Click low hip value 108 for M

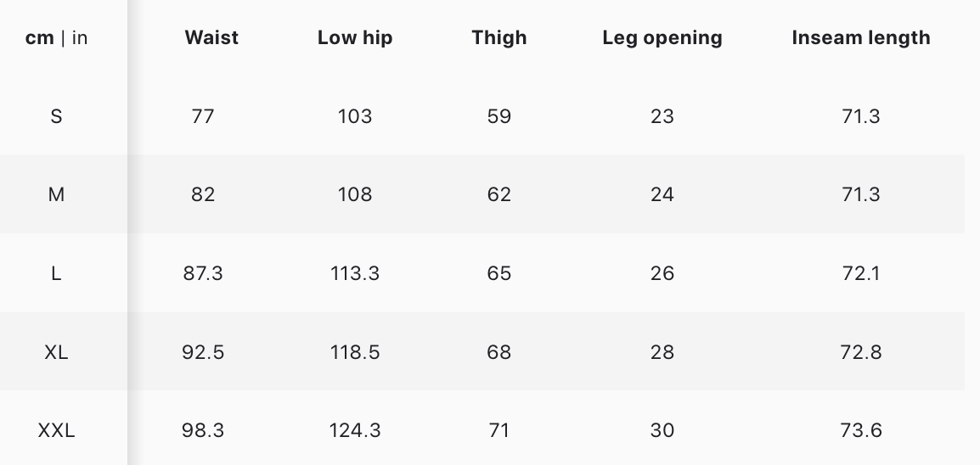355,194
